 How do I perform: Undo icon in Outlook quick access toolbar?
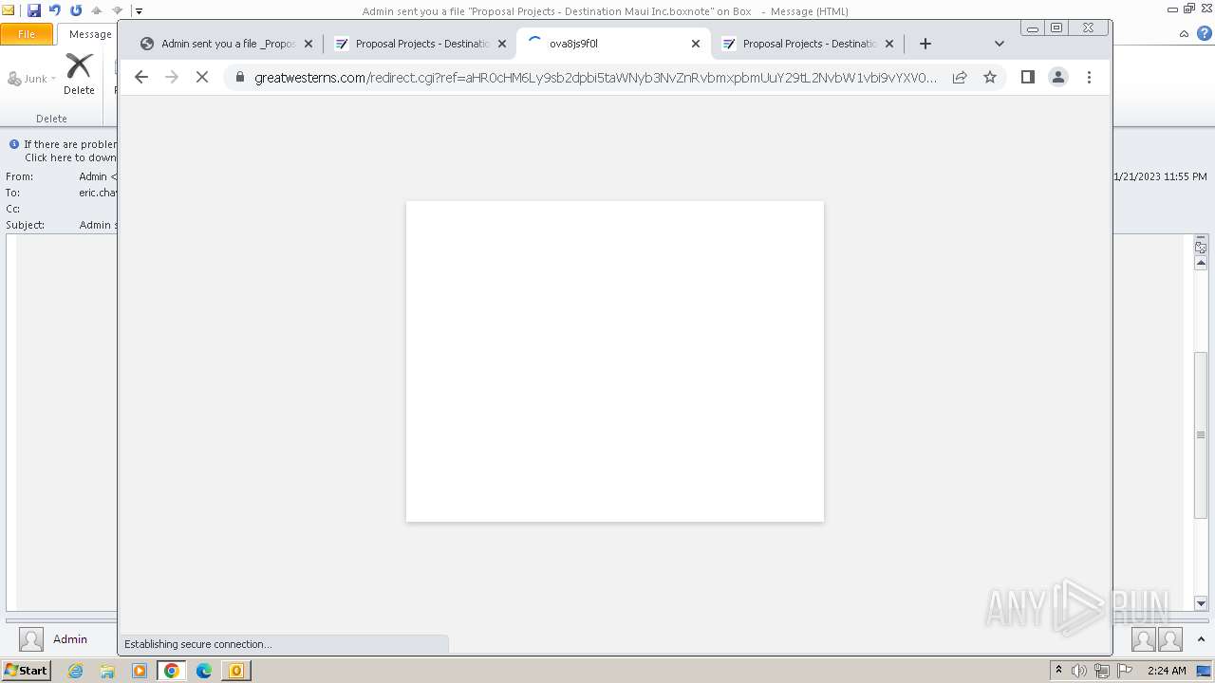point(55,10)
